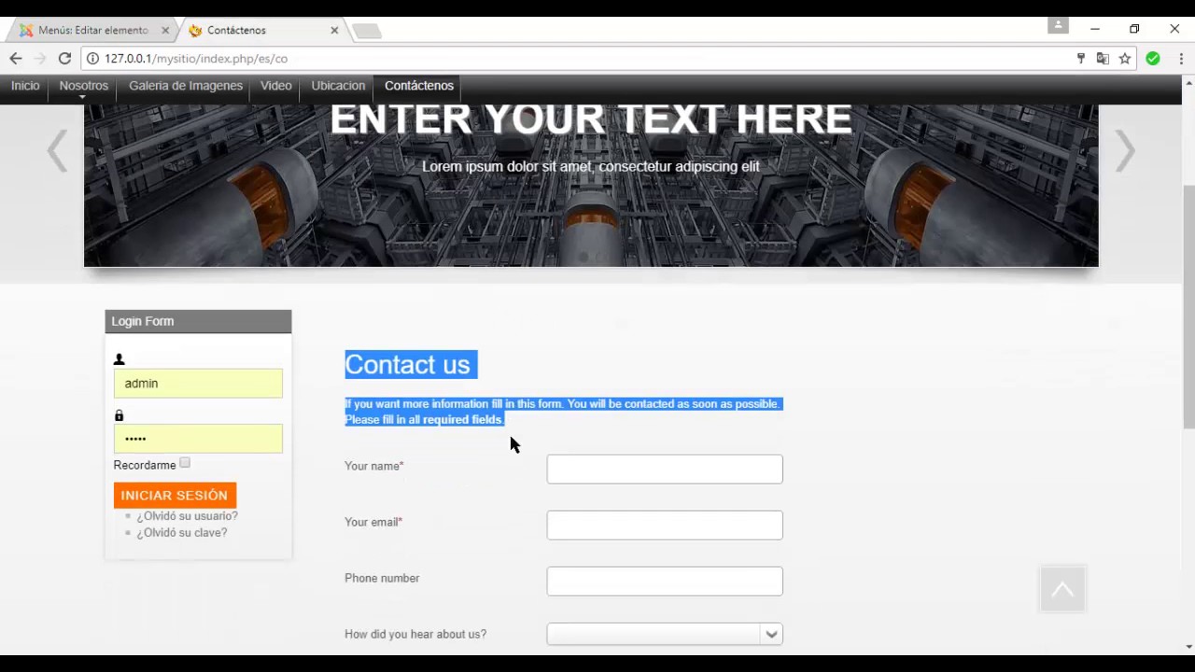Go to previous slide with left arrow
This screenshot has height=672, width=1195.
pos(57,151)
